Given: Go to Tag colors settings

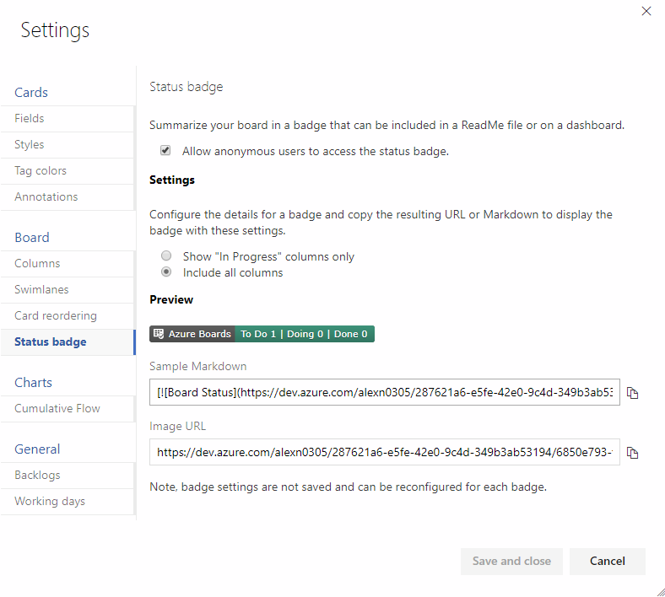Looking at the screenshot, I should tap(41, 171).
